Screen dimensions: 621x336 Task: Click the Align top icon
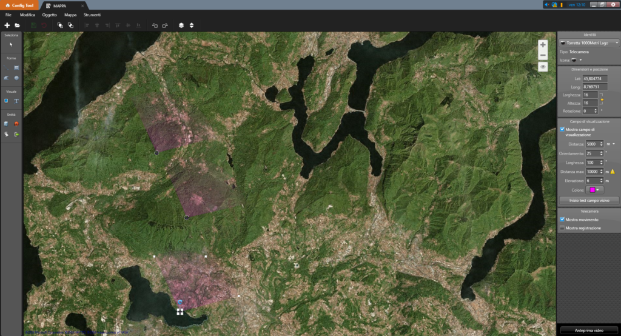click(118, 25)
